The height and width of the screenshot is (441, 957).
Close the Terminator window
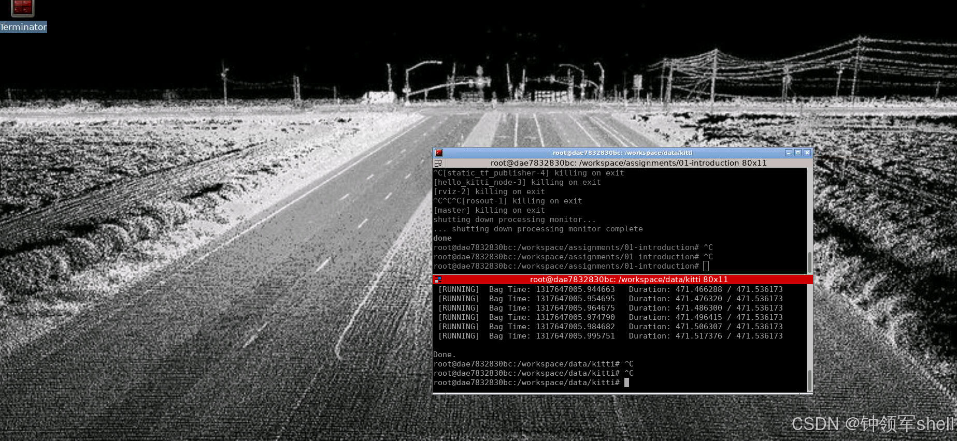tap(807, 153)
